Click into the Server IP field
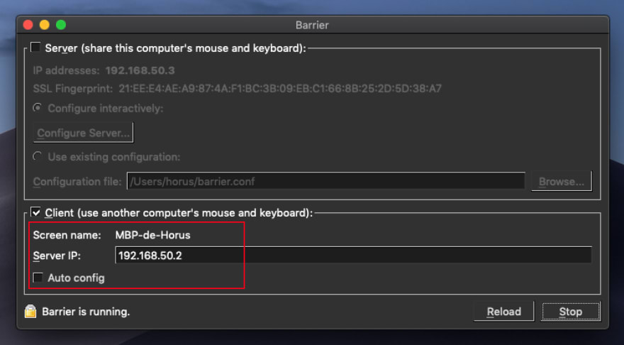Viewport: 624px width, 345px height. point(352,256)
